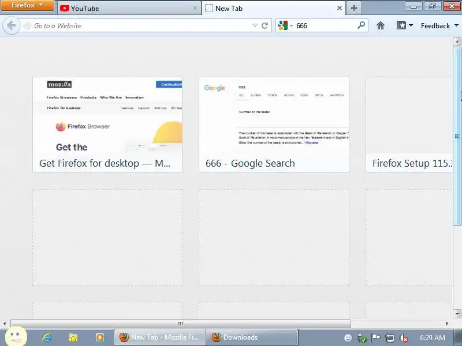This screenshot has height=346, width=462.
Task: Open the 666 - Google Search thumbnail
Action: pyautogui.click(x=274, y=125)
